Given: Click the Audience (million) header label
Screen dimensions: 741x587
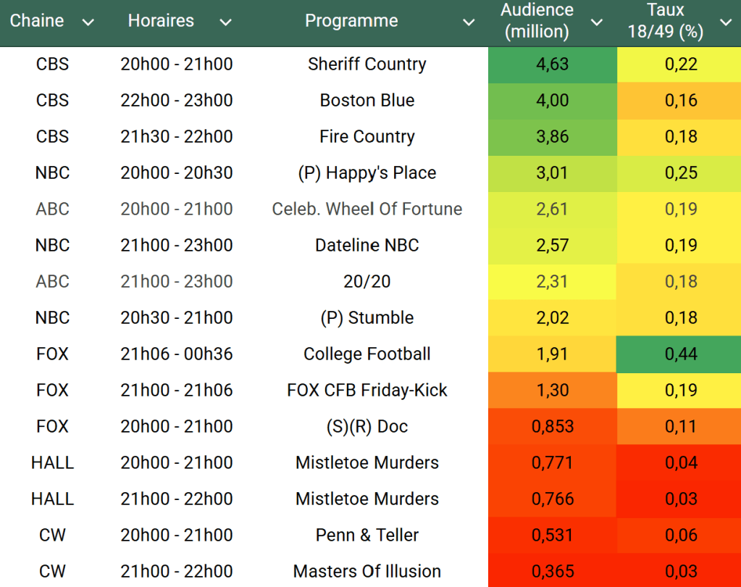Looking at the screenshot, I should tap(537, 21).
